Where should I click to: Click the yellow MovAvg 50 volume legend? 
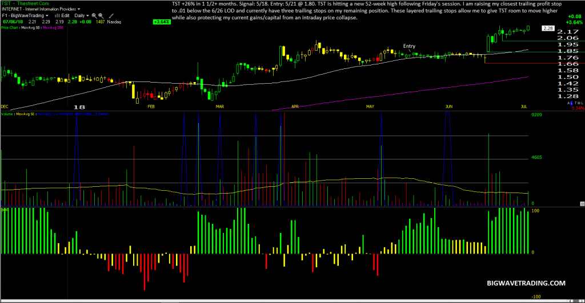[x=25, y=114]
